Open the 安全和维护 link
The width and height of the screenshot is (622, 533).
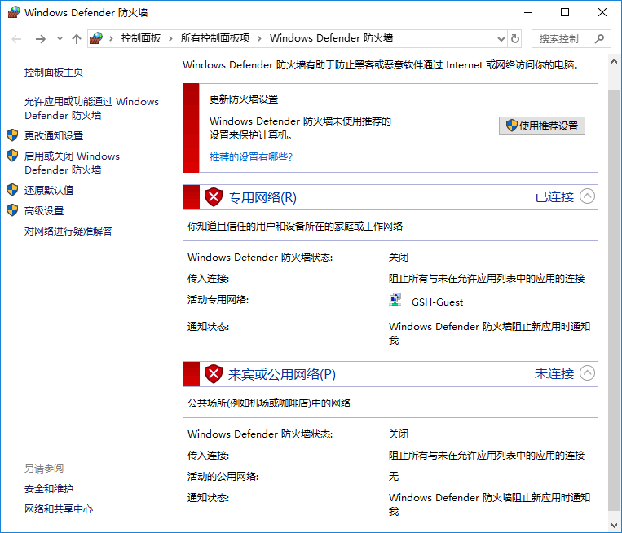[49, 489]
